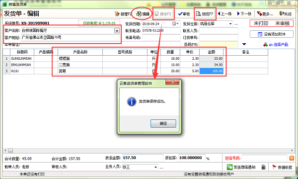The image size is (298, 179).
Task: Click the orange SMS send icon
Action: 292,158
